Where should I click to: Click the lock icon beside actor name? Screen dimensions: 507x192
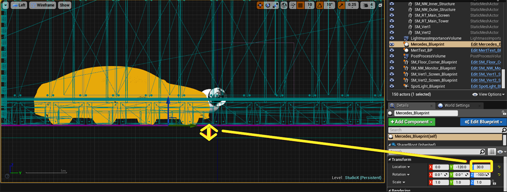[503, 113]
